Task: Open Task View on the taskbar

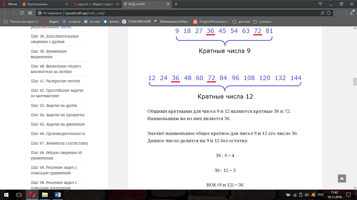Action: (19, 195)
